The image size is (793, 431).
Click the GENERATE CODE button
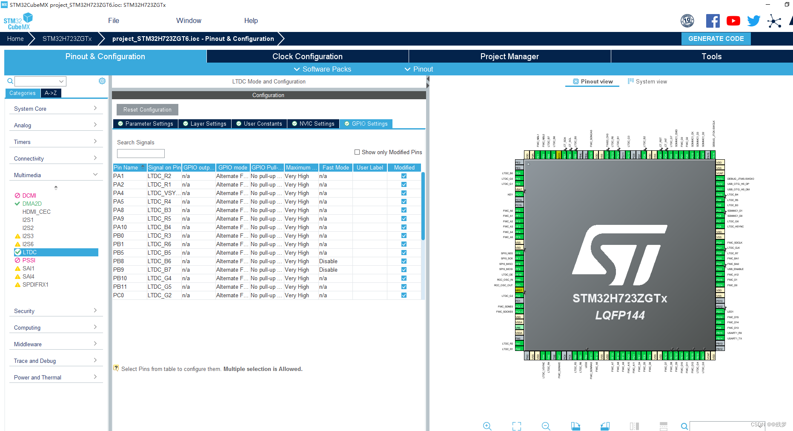(x=716, y=38)
